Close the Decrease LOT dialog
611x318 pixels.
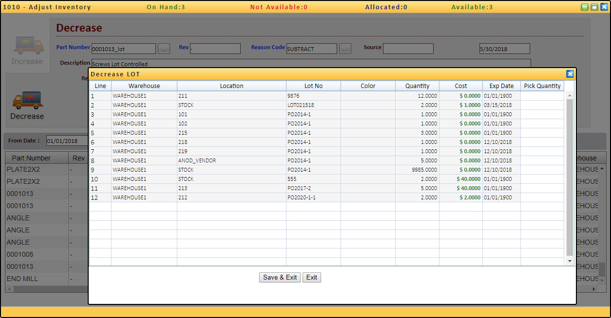(570, 74)
